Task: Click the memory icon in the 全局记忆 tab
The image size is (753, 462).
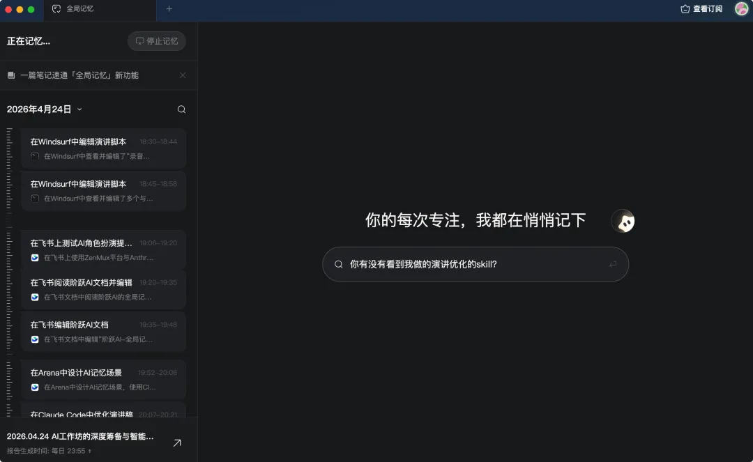Action: 56,10
